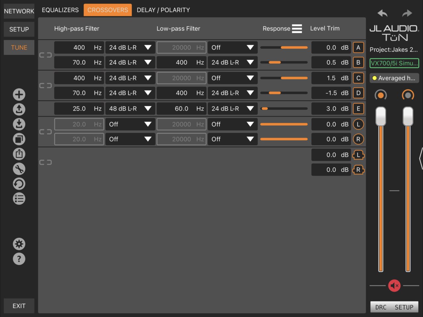The image size is (423, 317).
Task: Open channel C low-pass Off dropdown
Action: tap(233, 78)
